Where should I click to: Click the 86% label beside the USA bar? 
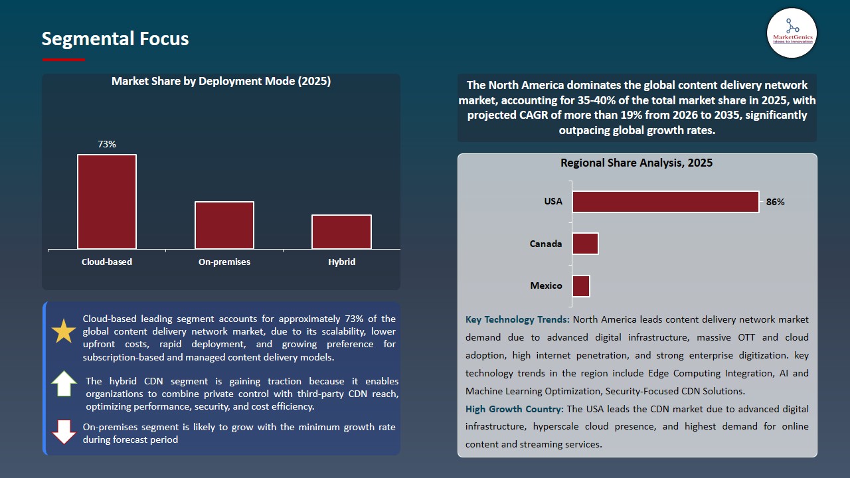pos(774,202)
